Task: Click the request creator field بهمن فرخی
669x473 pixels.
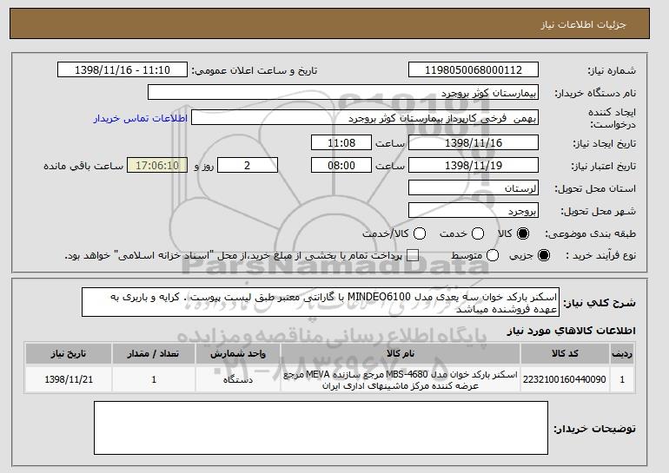Action: coord(365,118)
